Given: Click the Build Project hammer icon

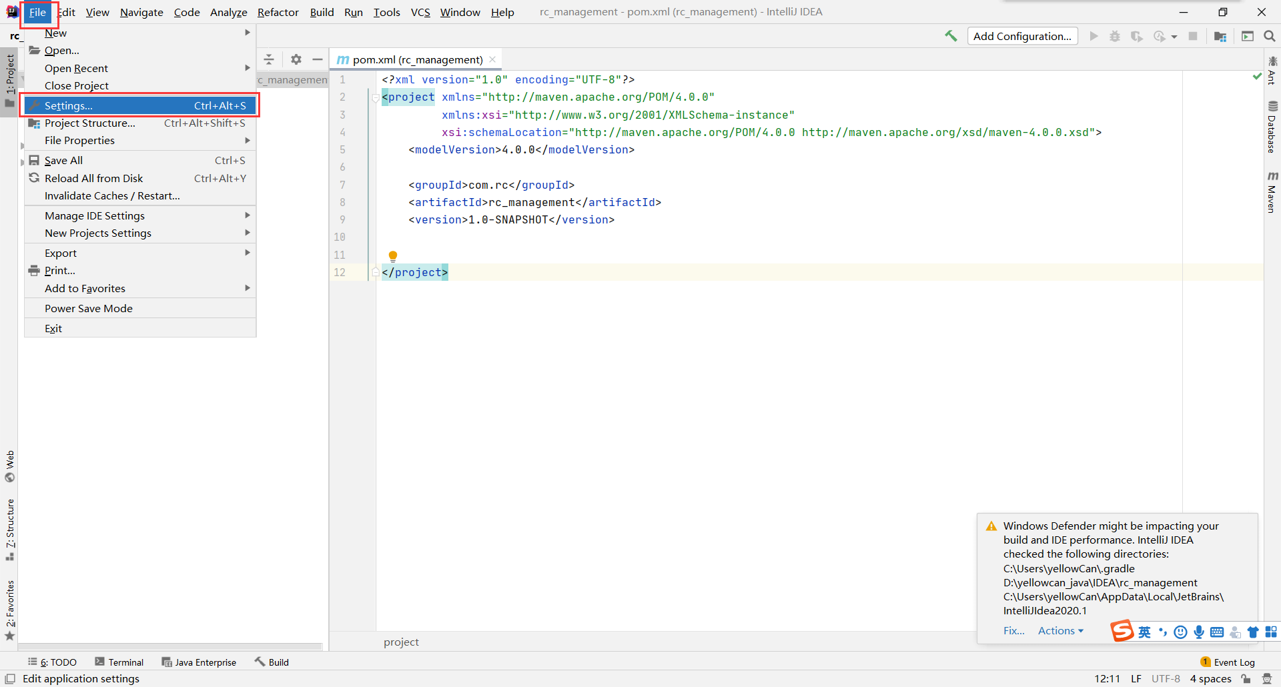Looking at the screenshot, I should click(951, 36).
